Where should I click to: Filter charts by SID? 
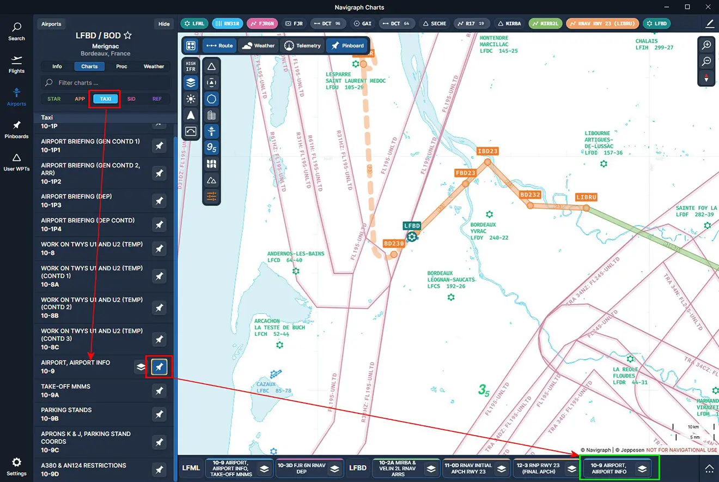point(131,99)
